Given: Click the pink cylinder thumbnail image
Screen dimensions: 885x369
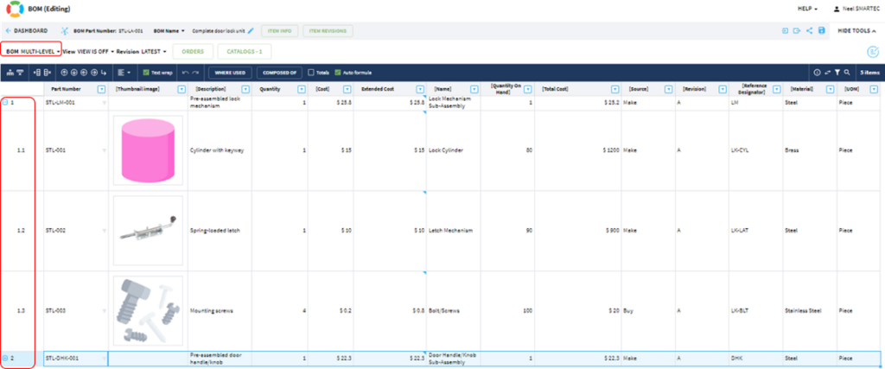Looking at the screenshot, I should pos(148,150).
